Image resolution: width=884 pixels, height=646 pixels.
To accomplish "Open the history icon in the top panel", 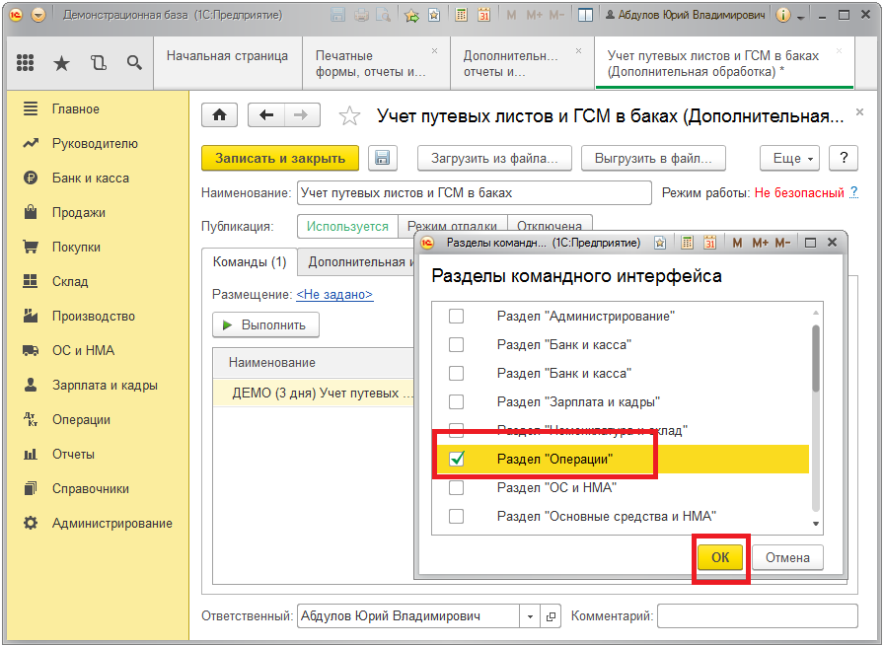I will [98, 63].
